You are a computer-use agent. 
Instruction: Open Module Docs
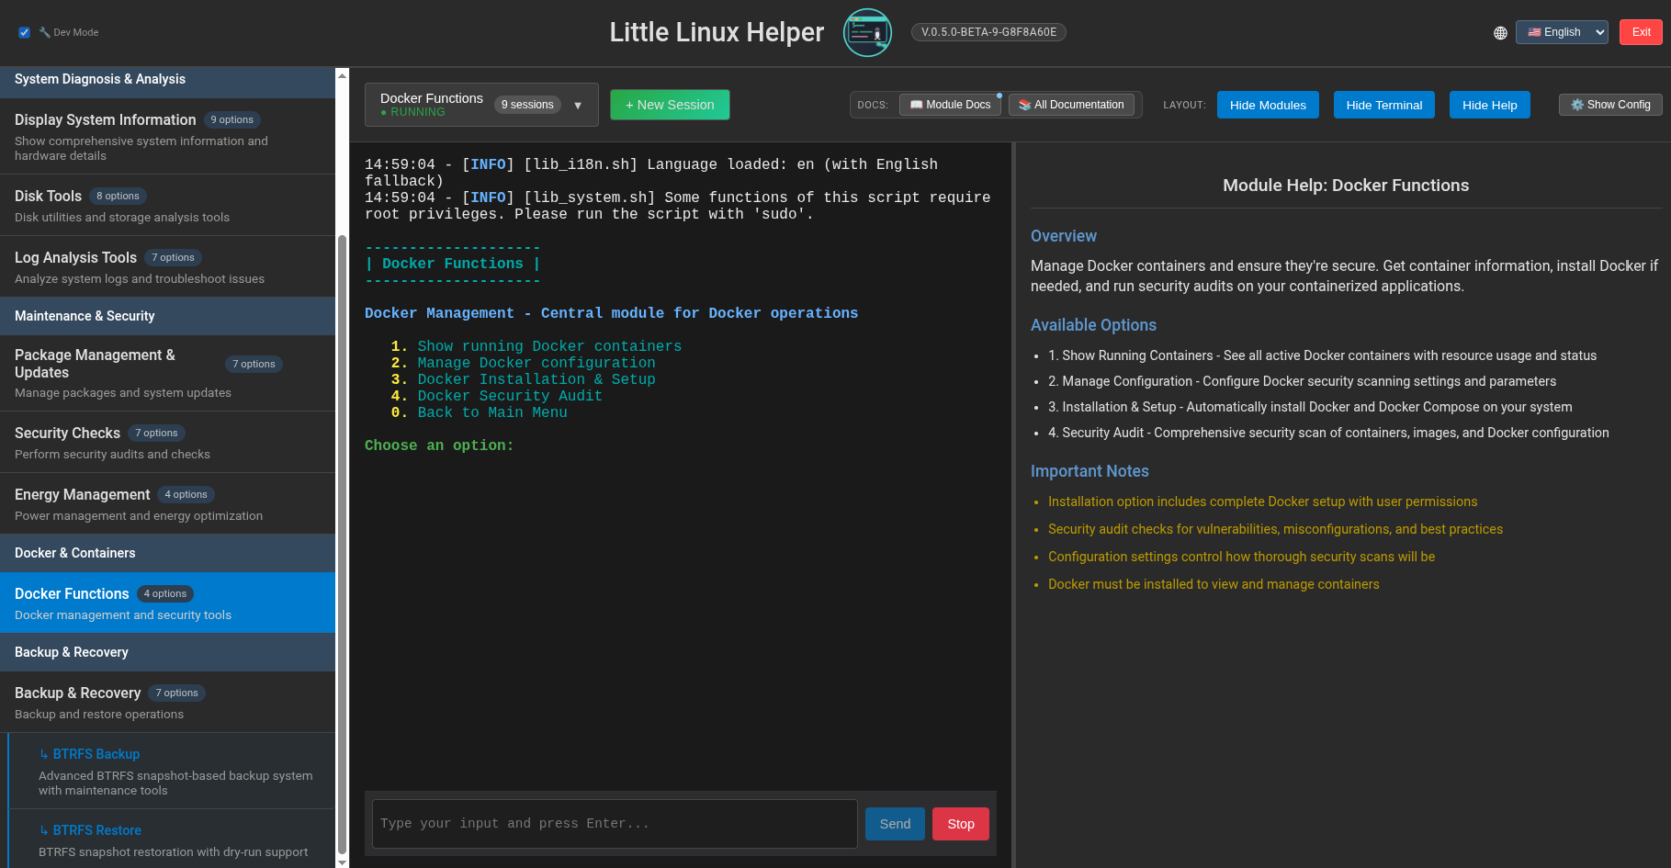click(x=950, y=105)
